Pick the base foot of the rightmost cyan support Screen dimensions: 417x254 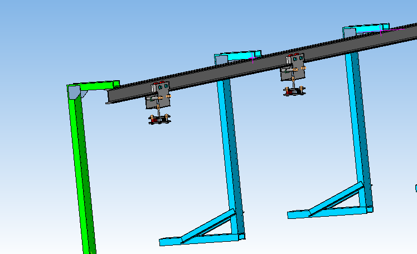[x=330, y=213]
